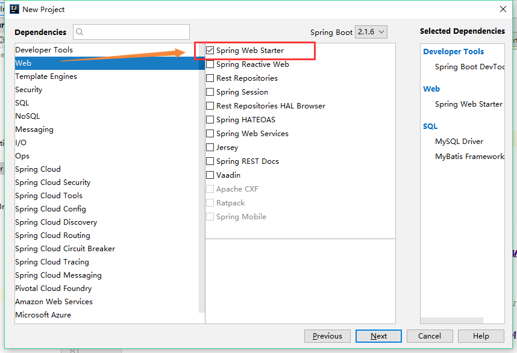
Task: Click Developer Tools heading in Selected Dependencies
Action: point(453,51)
